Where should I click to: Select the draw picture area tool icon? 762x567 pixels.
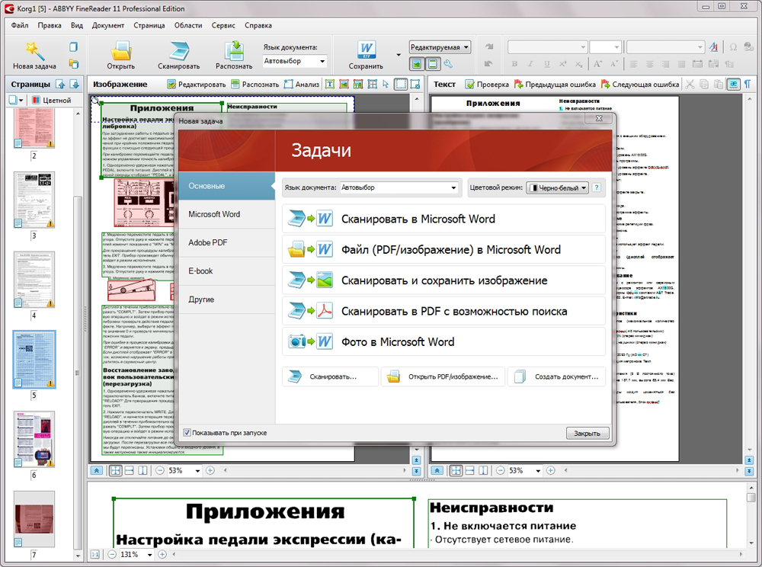click(x=344, y=85)
